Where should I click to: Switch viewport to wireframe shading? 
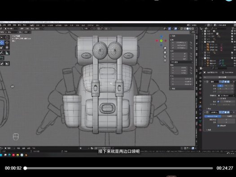(185, 29)
